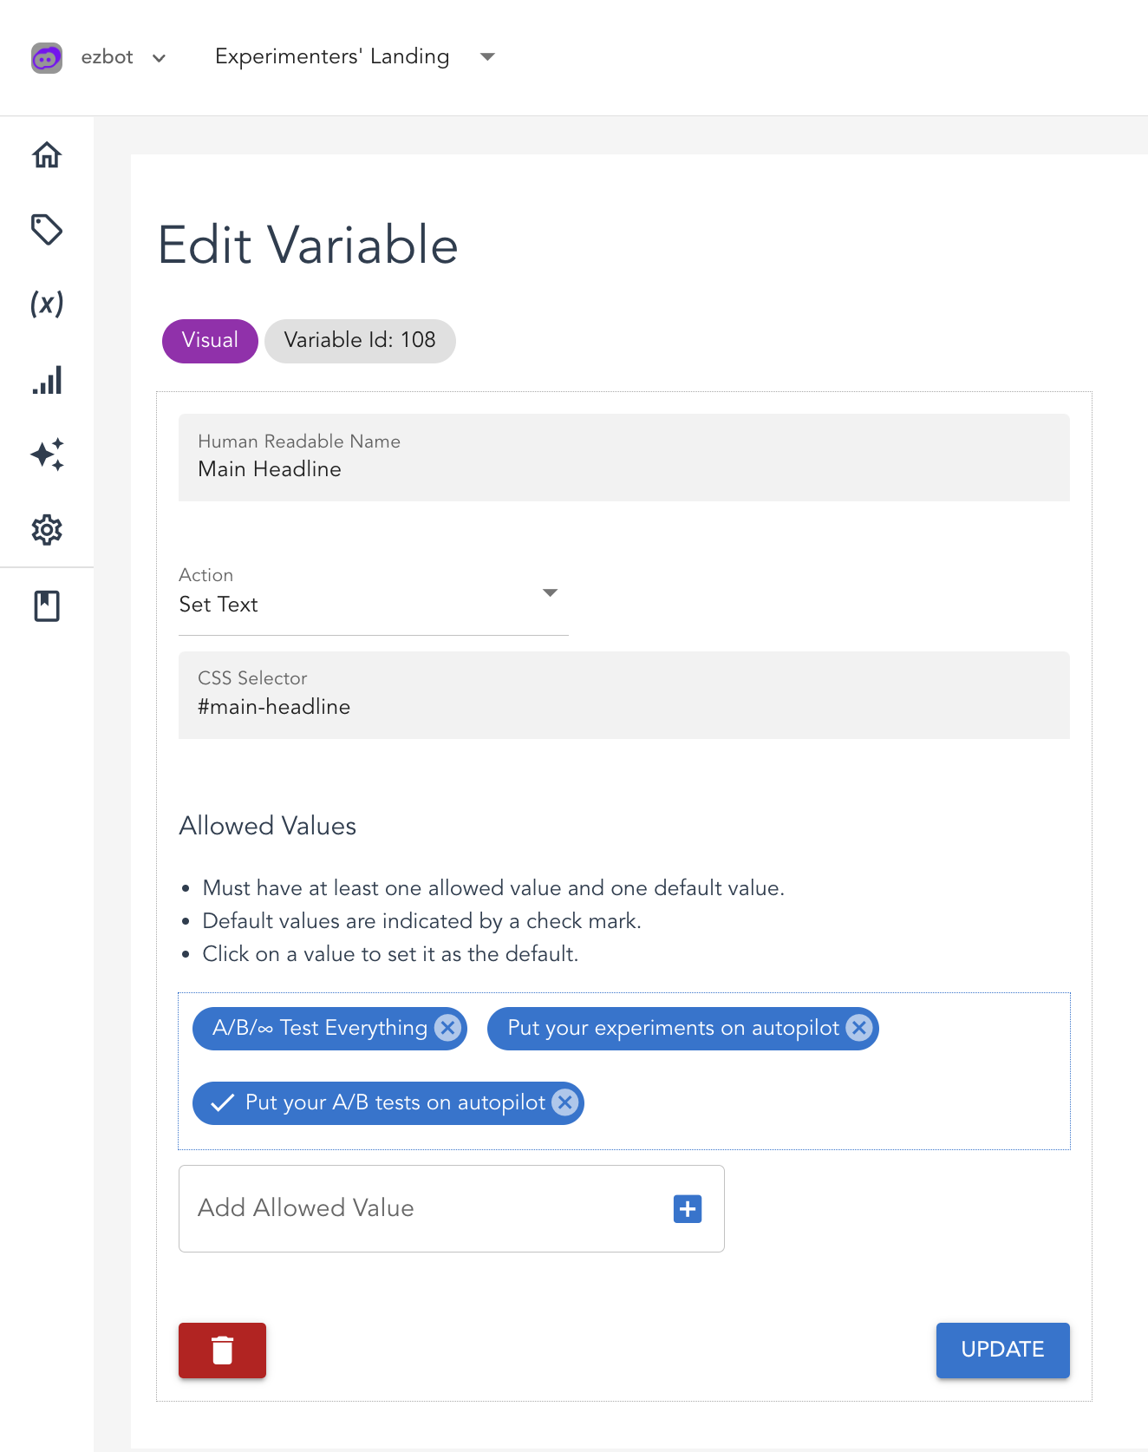Edit the Human Readable Name field
Screen dimensions: 1148x1452
(x=624, y=457)
